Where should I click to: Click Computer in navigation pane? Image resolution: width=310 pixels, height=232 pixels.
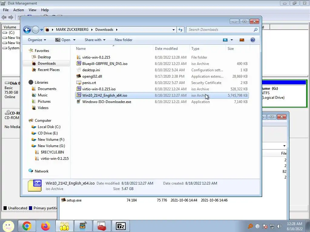point(43,121)
